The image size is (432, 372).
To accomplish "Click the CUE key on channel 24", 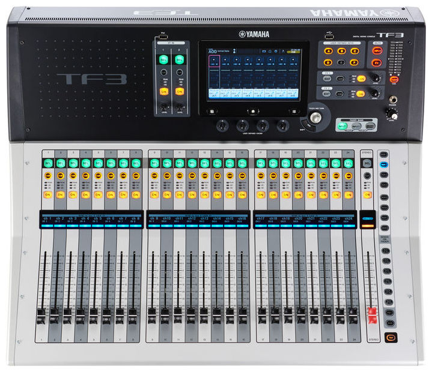I will coord(348,176).
